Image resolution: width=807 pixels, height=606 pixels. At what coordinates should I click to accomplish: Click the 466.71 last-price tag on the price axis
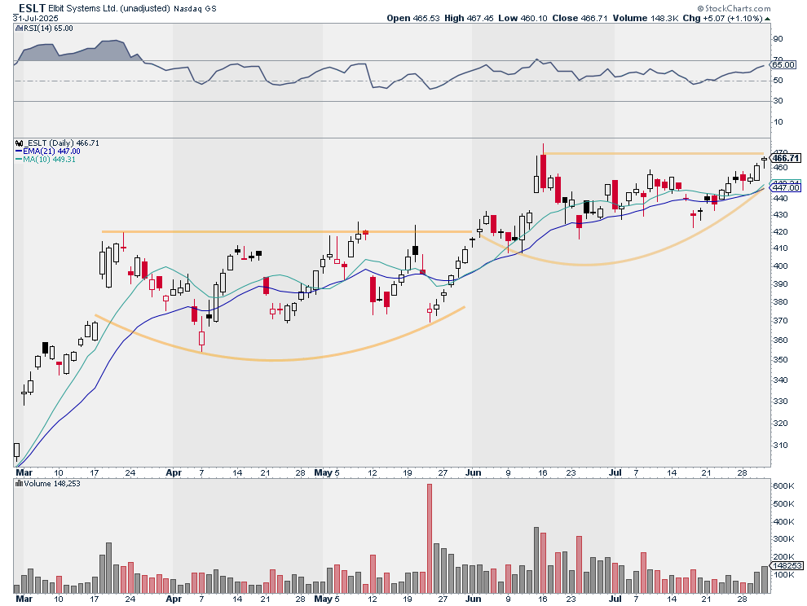[x=786, y=158]
